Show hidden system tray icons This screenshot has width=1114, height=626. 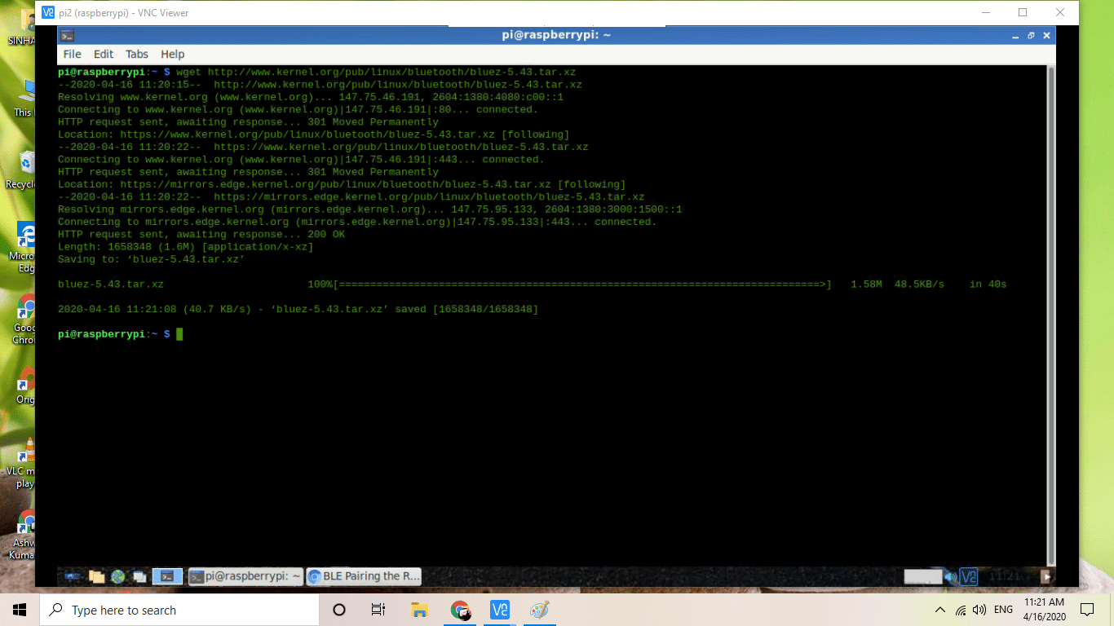(x=940, y=610)
